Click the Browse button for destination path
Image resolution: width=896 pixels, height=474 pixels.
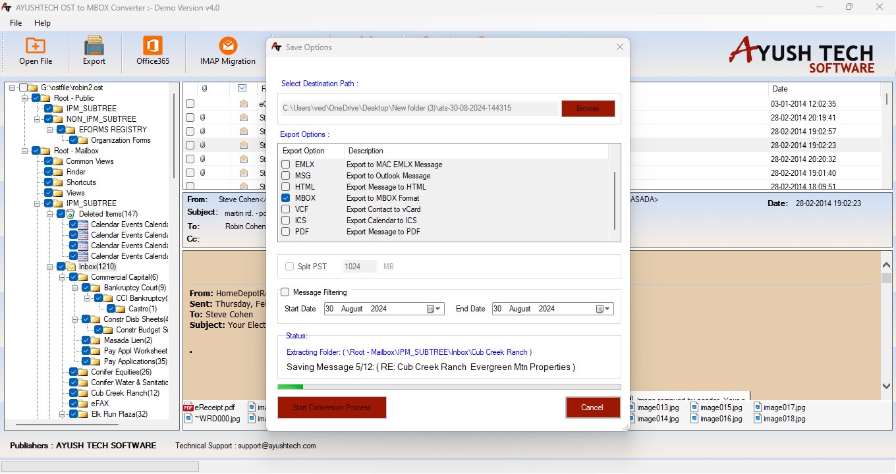point(588,109)
